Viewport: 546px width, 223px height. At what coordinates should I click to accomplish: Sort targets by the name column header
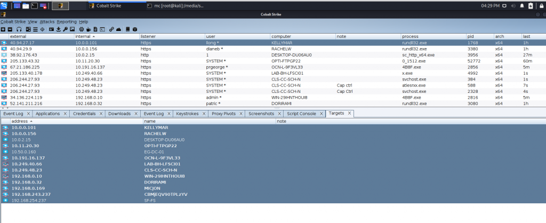(x=210, y=121)
